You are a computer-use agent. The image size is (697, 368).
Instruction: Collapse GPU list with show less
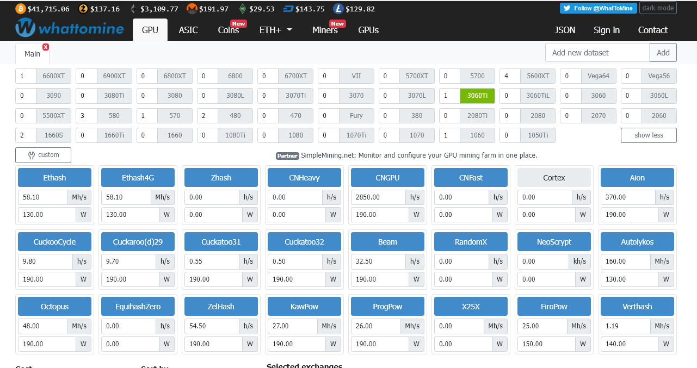[649, 135]
